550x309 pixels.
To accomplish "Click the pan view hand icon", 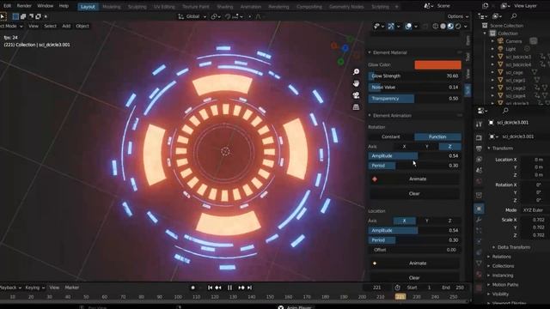I will [x=356, y=83].
